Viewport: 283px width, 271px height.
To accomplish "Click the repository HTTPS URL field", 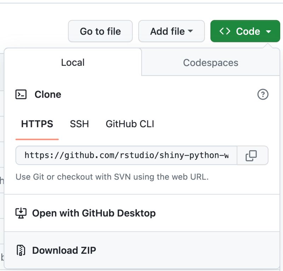I will [x=126, y=155].
